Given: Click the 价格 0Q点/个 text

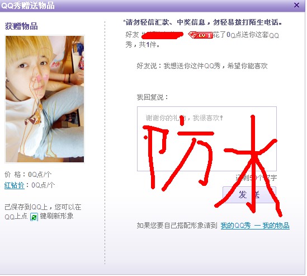Looking at the screenshot, I should (28, 175).
